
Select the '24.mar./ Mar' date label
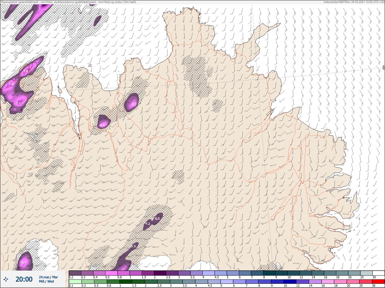(48, 277)
